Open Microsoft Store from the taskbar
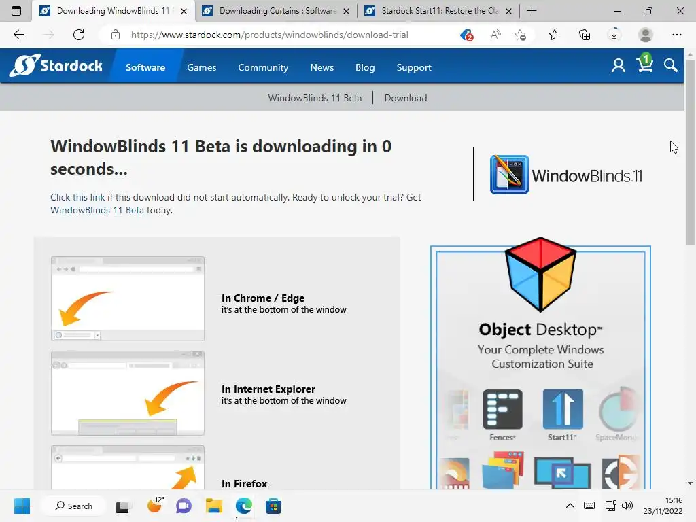Viewport: 696px width, 522px height. coord(273,506)
